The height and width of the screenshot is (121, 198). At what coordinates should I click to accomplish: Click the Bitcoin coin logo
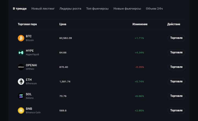[21, 38]
